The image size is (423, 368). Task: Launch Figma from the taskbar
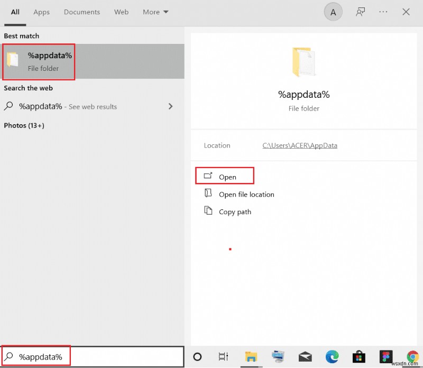point(385,357)
